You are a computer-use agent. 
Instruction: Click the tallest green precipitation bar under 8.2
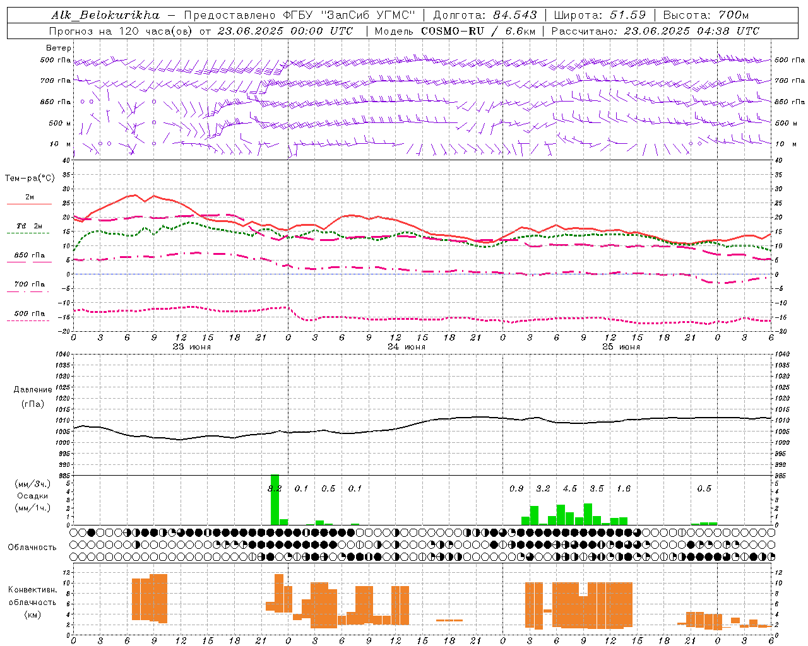[x=275, y=500]
